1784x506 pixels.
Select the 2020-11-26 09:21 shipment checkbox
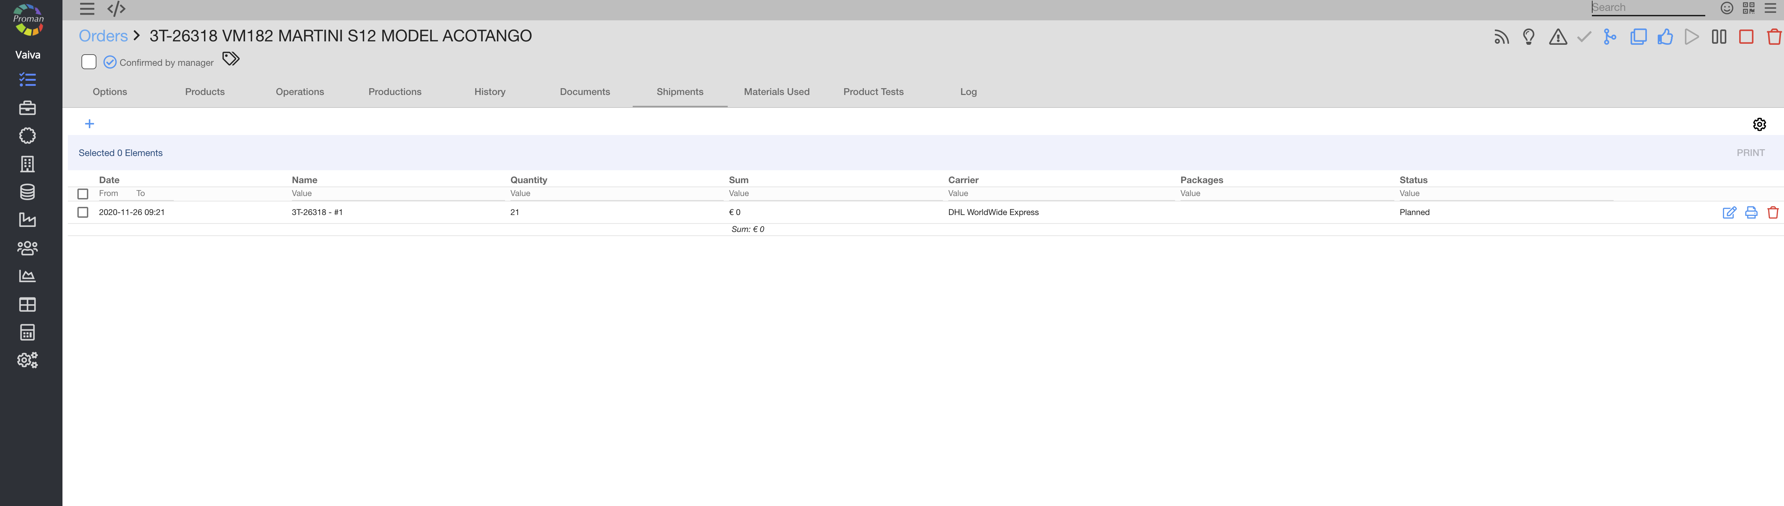tap(83, 213)
